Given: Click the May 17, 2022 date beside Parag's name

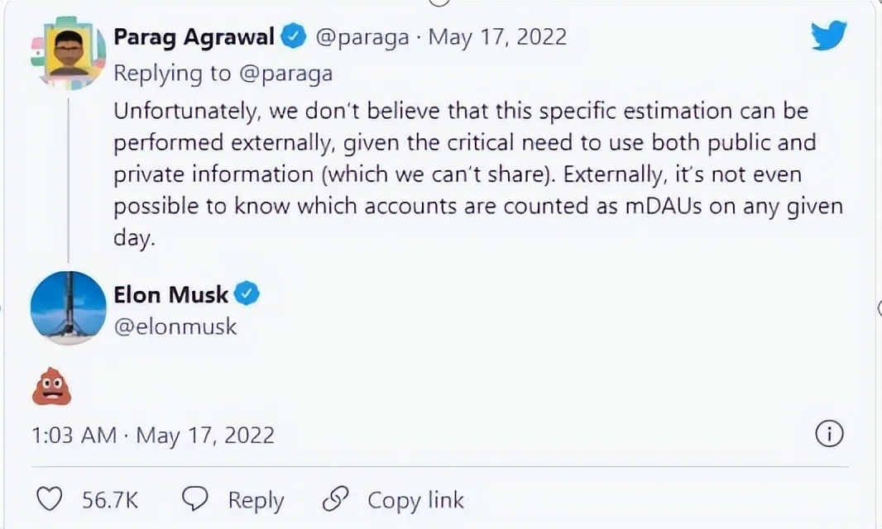Looking at the screenshot, I should [x=496, y=37].
